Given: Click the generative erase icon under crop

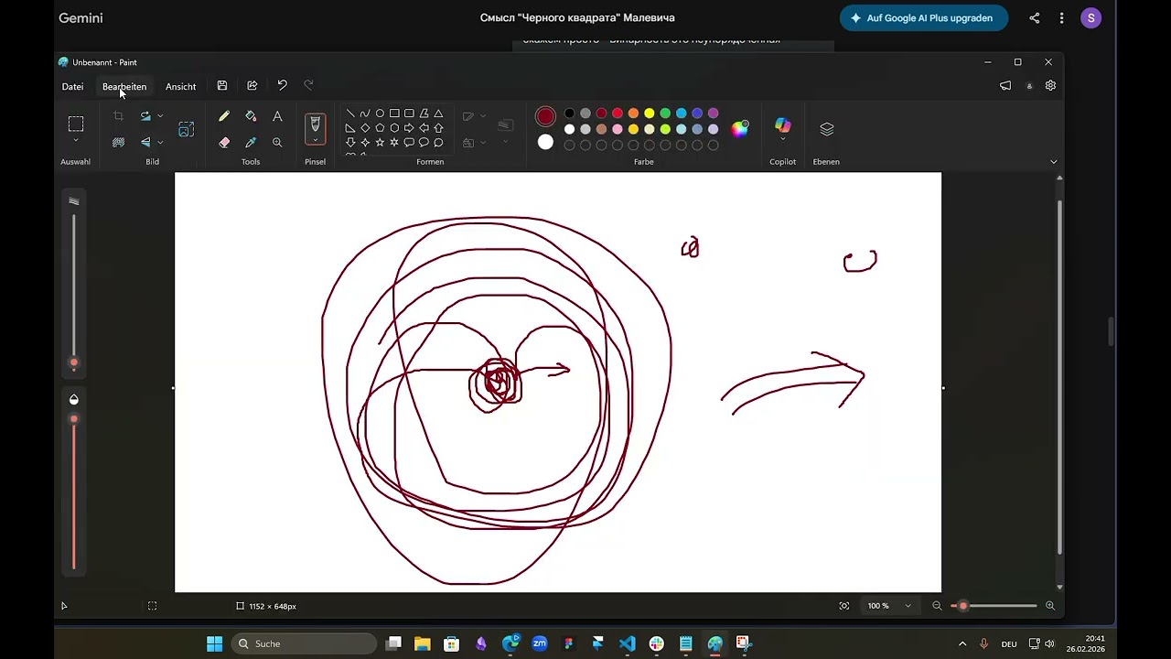Looking at the screenshot, I should [x=118, y=142].
